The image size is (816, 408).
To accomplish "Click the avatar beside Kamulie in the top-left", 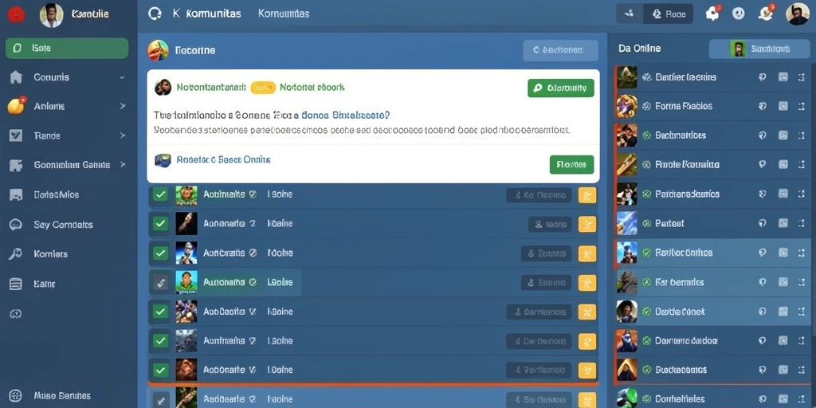I will (x=51, y=15).
